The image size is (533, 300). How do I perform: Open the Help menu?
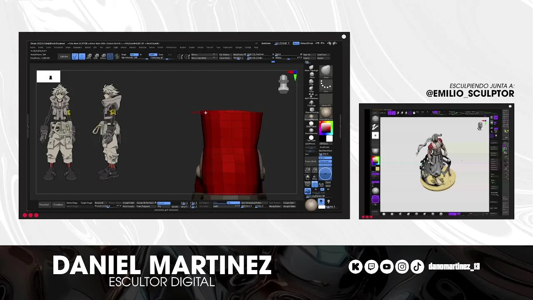256,47
